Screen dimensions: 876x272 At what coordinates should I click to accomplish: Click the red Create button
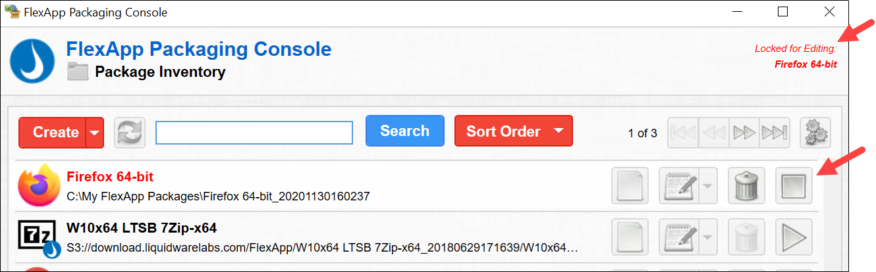point(54,133)
